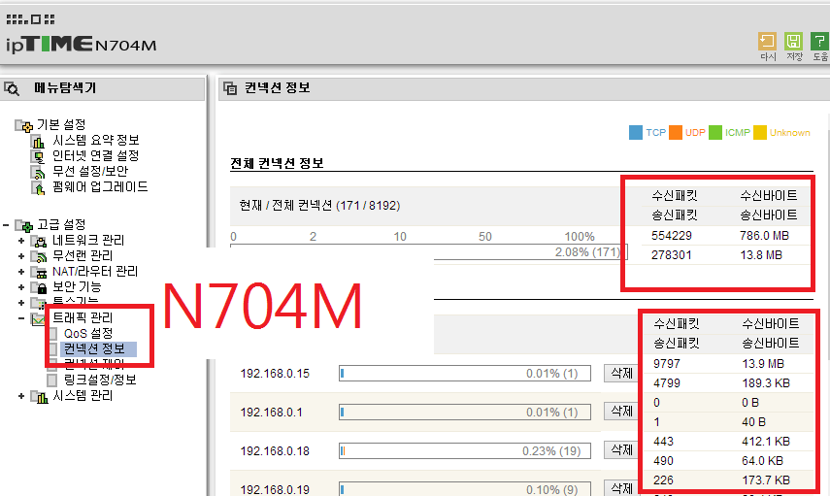830x496 pixels.
Task: Click the 554229 received packets value
Action: tap(671, 236)
